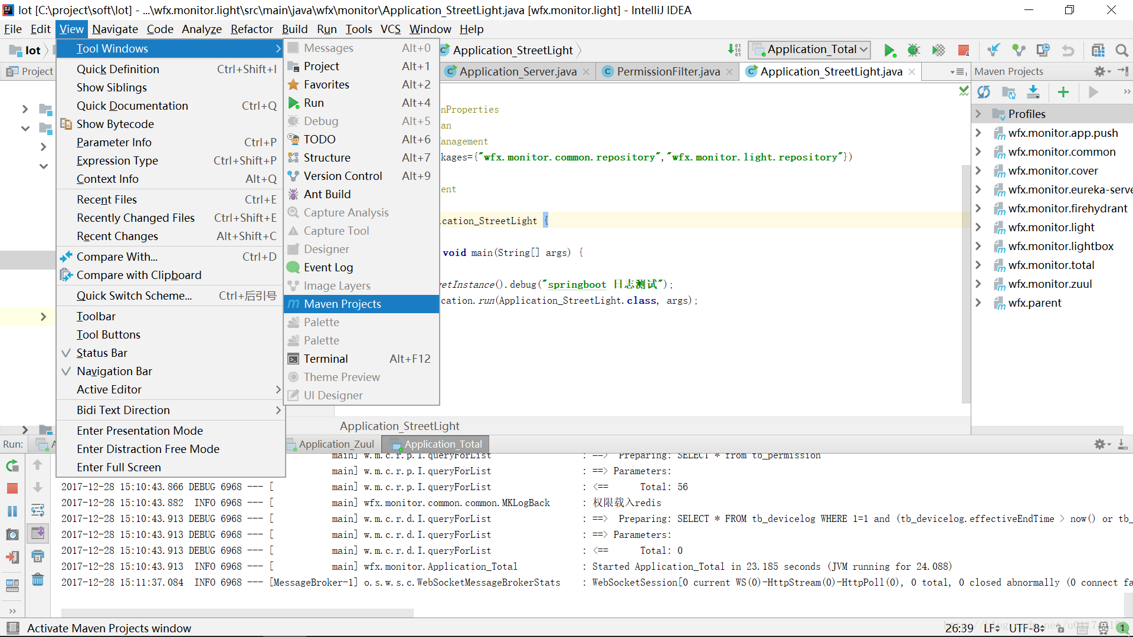
Task: Open the Application_Zuul run tab
Action: (x=336, y=444)
